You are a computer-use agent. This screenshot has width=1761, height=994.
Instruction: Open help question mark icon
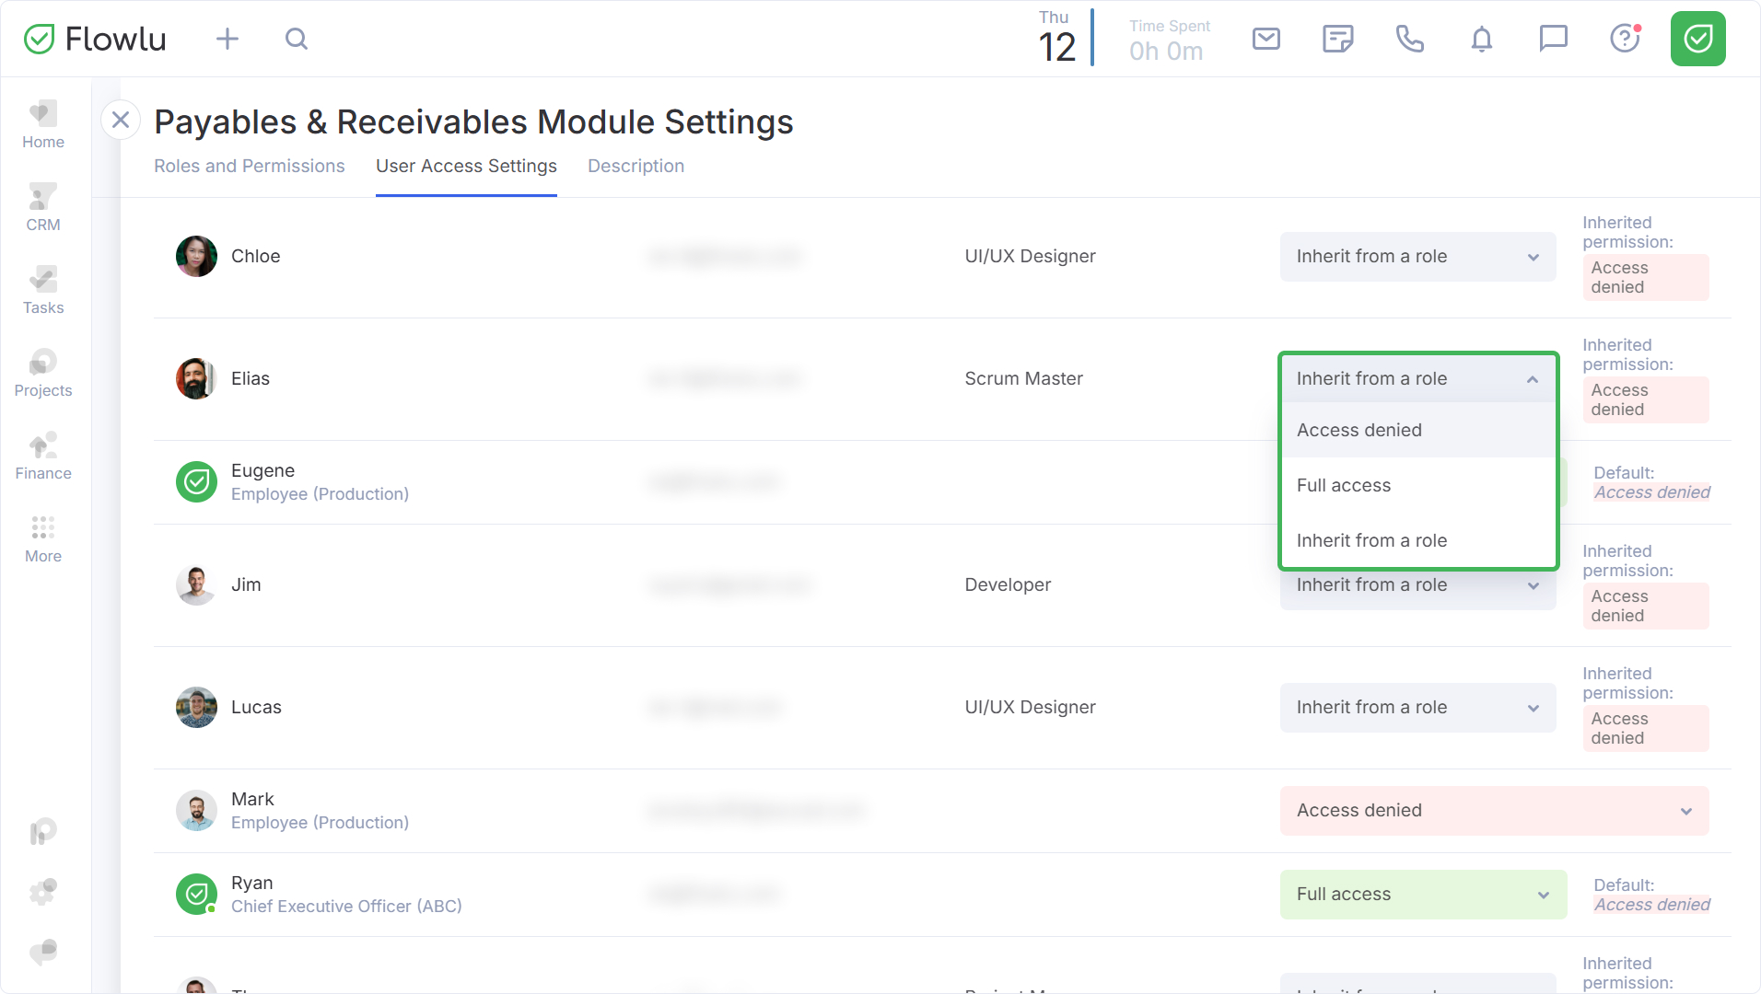pos(1625,39)
